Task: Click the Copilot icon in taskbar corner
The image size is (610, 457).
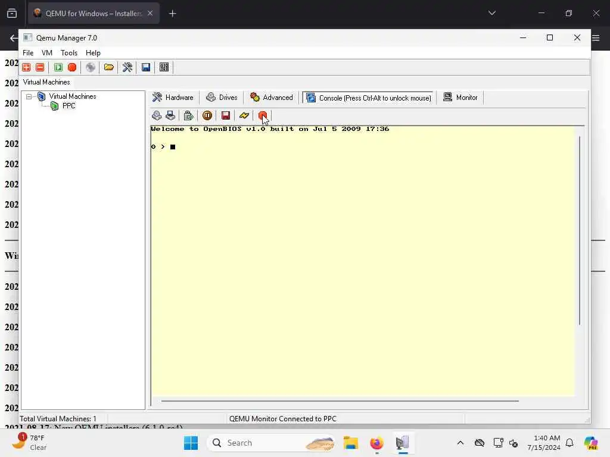Action: [x=591, y=443]
